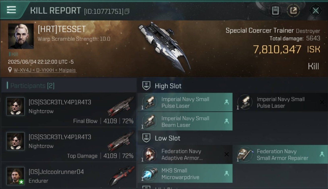Screen dimensions: 328x189
Task: Open the Final Blow participant S3CR3TLY4P1R4T3 entry
Action: click(69, 110)
